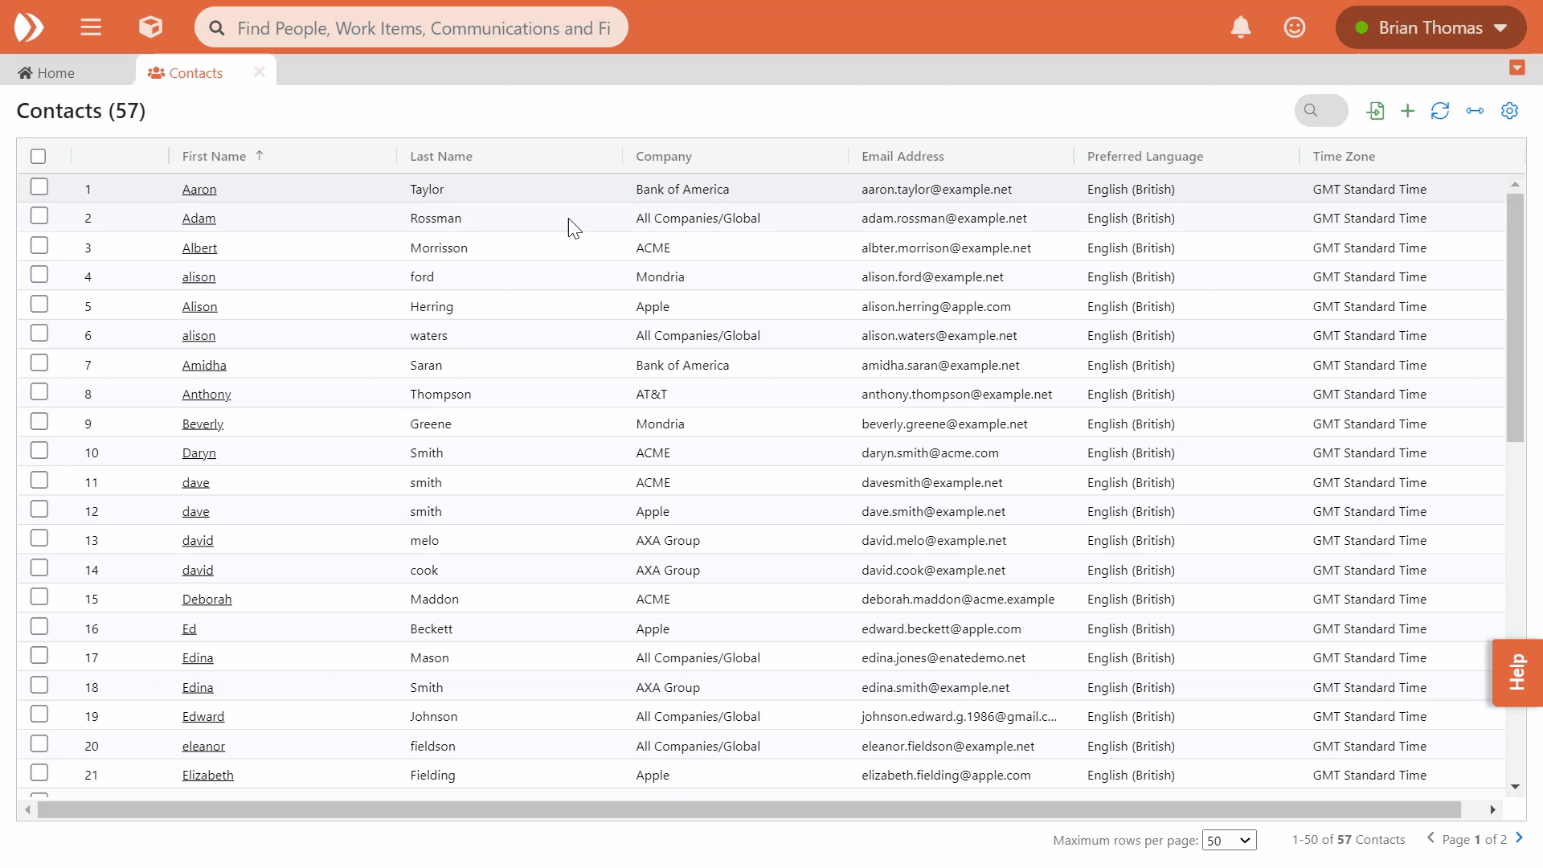The height and width of the screenshot is (868, 1543).
Task: Open the hamburger navigation menu
Action: point(91,27)
